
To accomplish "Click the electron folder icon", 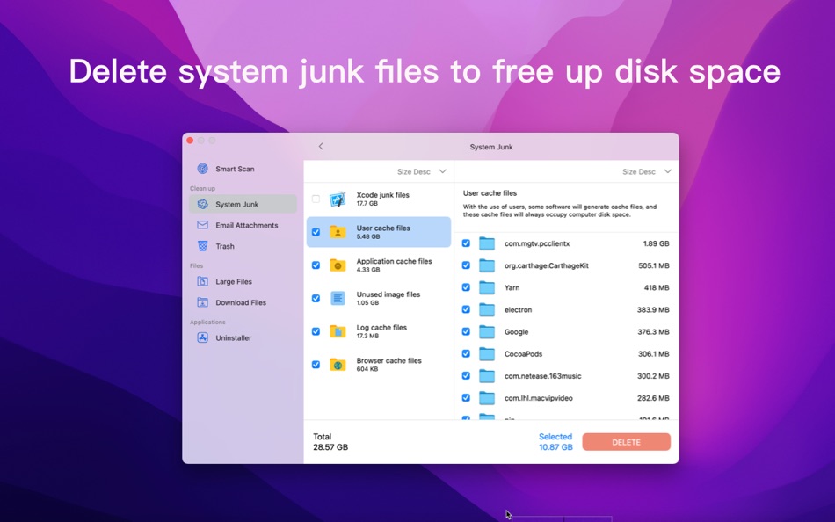I will pos(487,309).
